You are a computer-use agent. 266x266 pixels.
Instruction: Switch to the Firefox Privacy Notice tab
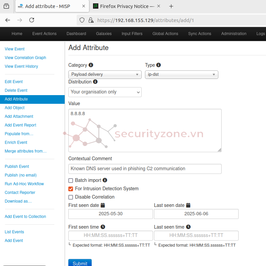(x=127, y=6)
